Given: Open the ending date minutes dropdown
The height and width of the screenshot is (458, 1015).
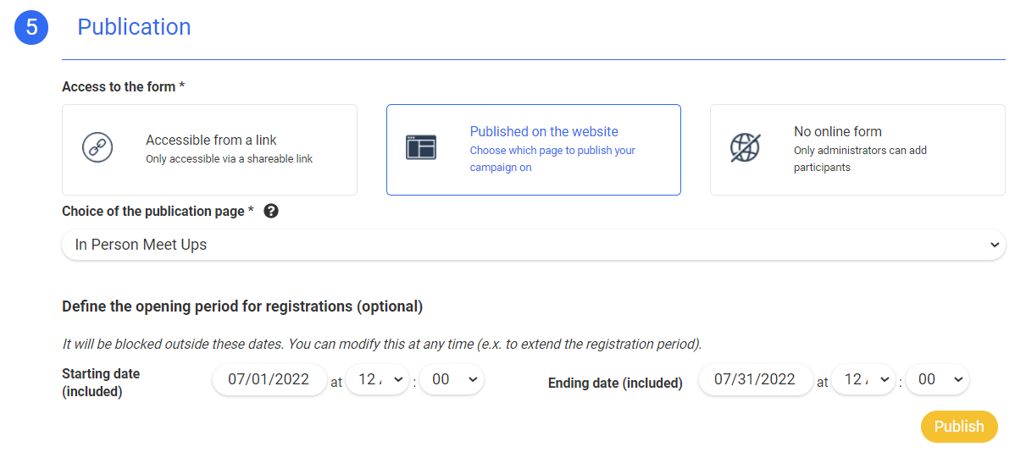Looking at the screenshot, I should [937, 380].
